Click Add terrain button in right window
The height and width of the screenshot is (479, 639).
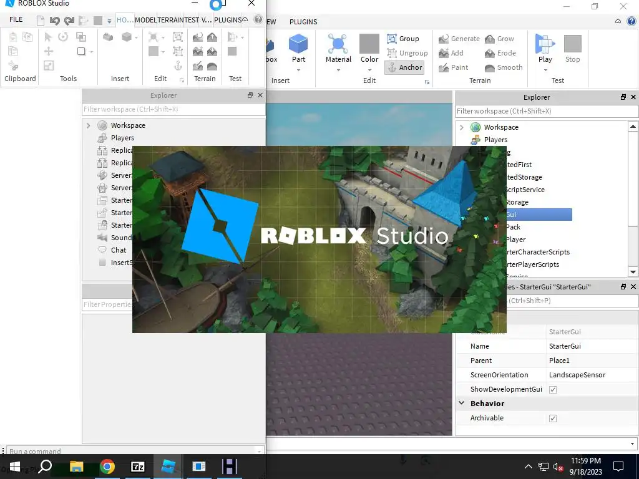(x=451, y=53)
